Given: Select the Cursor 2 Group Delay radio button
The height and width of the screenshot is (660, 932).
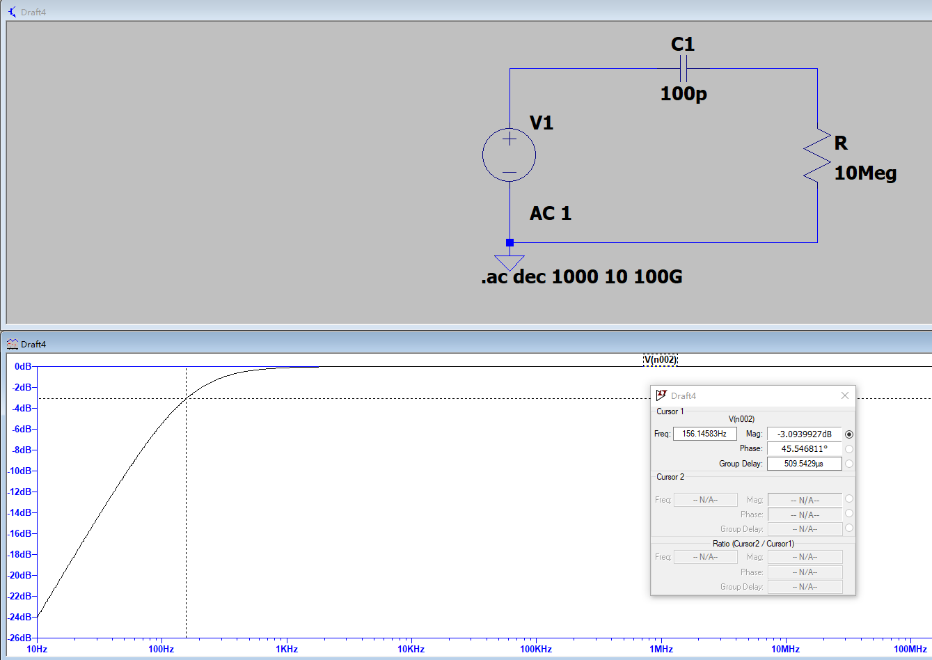Looking at the screenshot, I should [849, 528].
